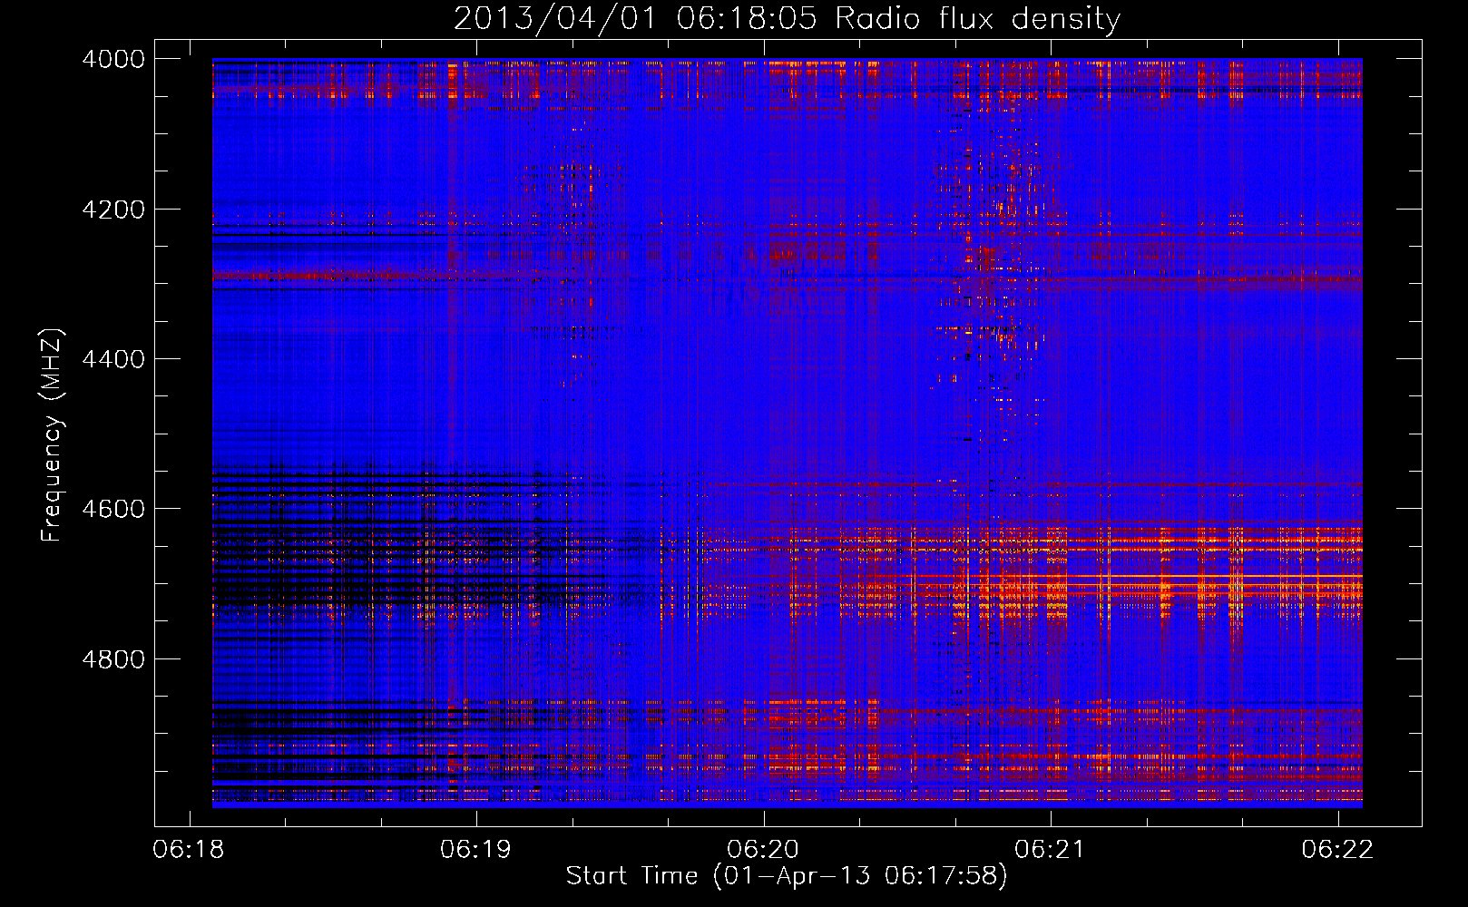The image size is (1468, 907).
Task: Click the 4000 frequency axis label
Action: coord(113,59)
